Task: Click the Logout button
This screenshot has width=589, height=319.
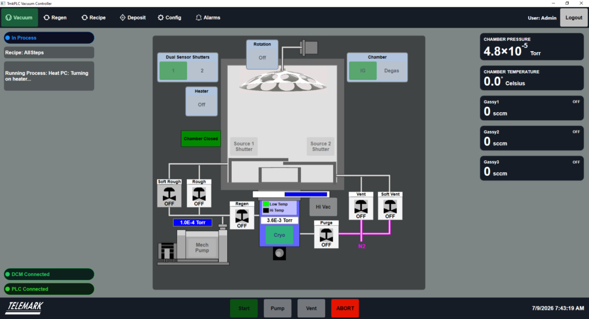Action: pos(573,18)
